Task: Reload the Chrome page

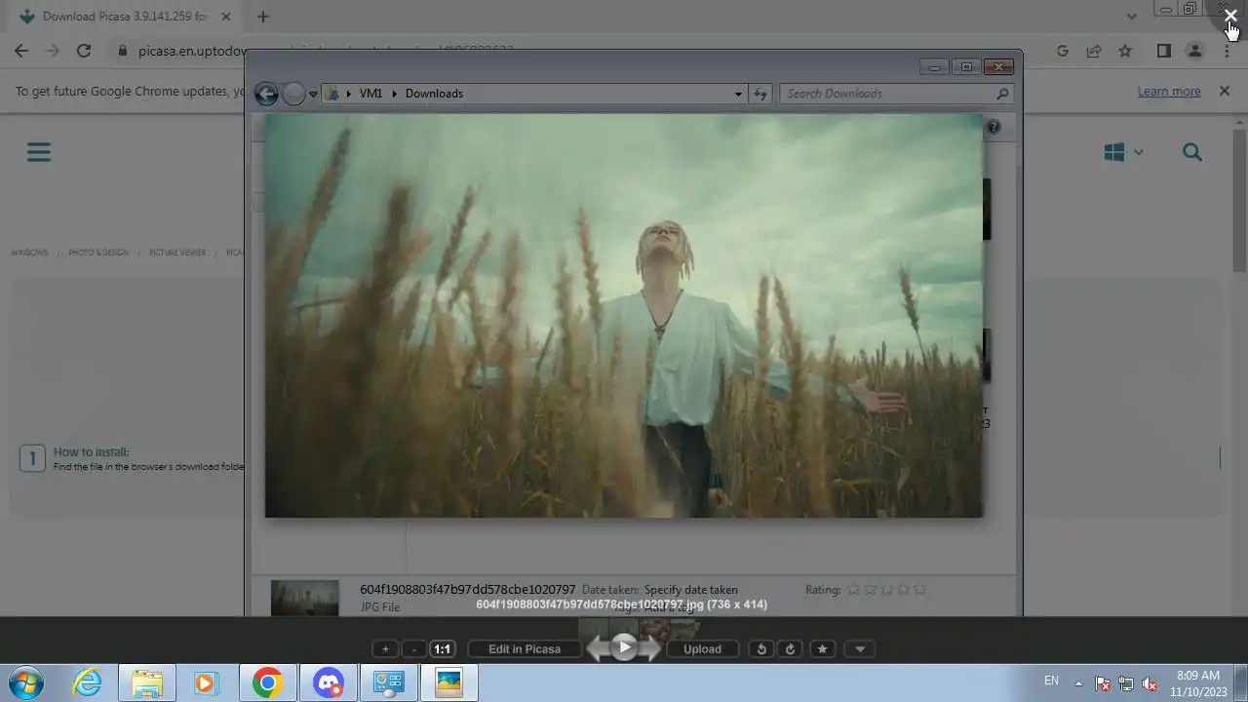Action: click(x=84, y=51)
